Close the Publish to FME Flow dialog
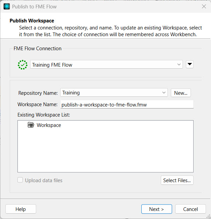The image size is (211, 219). 204,6
